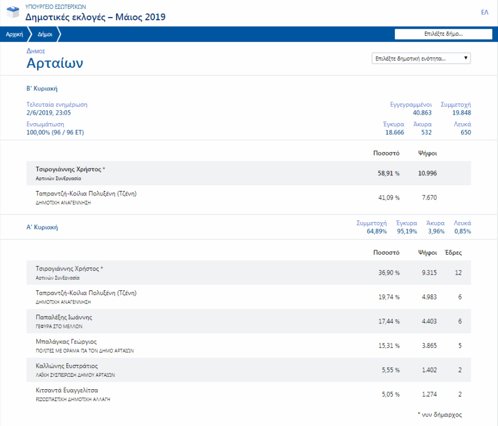The height and width of the screenshot is (426, 498).
Task: Click the dropdown arrow of δημοτική ενότητα
Action: click(x=465, y=58)
